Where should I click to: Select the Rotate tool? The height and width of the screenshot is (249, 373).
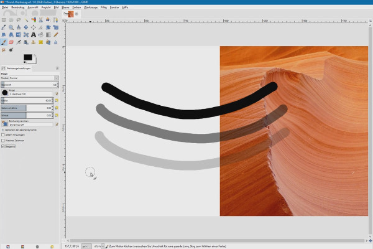[48, 27]
